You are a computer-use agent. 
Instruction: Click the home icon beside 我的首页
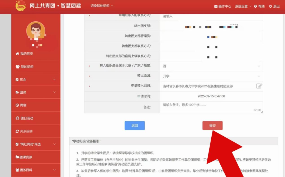17,54
